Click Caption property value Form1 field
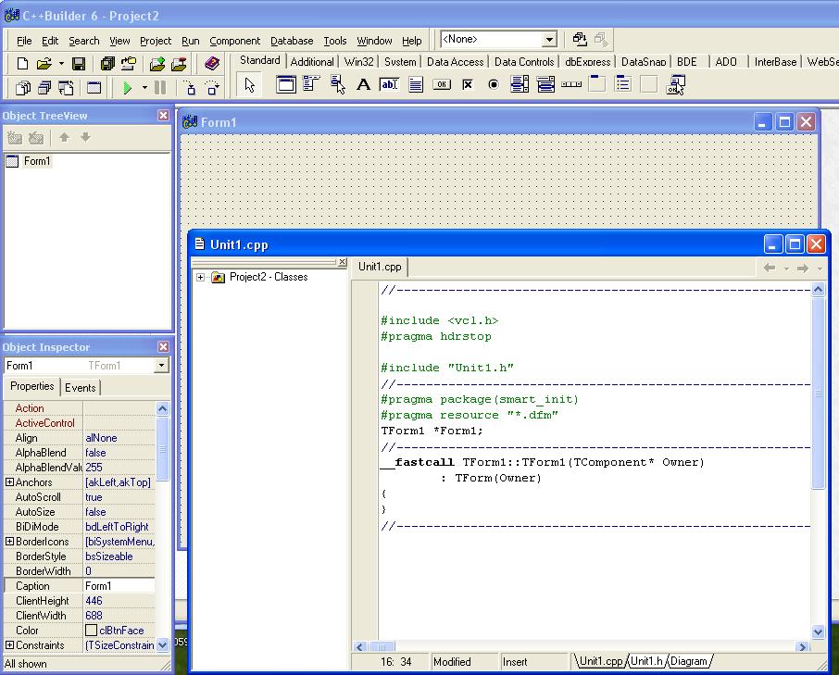Viewport: 839px width, 675px height. pos(119,586)
